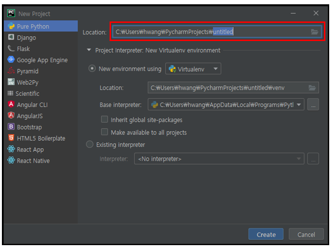Close the New Project dialog
The image size is (333, 248).
pos(316,13)
